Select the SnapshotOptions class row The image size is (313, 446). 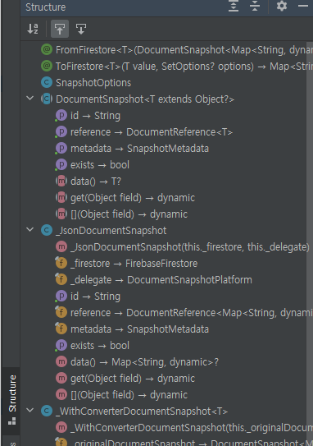(x=86, y=83)
